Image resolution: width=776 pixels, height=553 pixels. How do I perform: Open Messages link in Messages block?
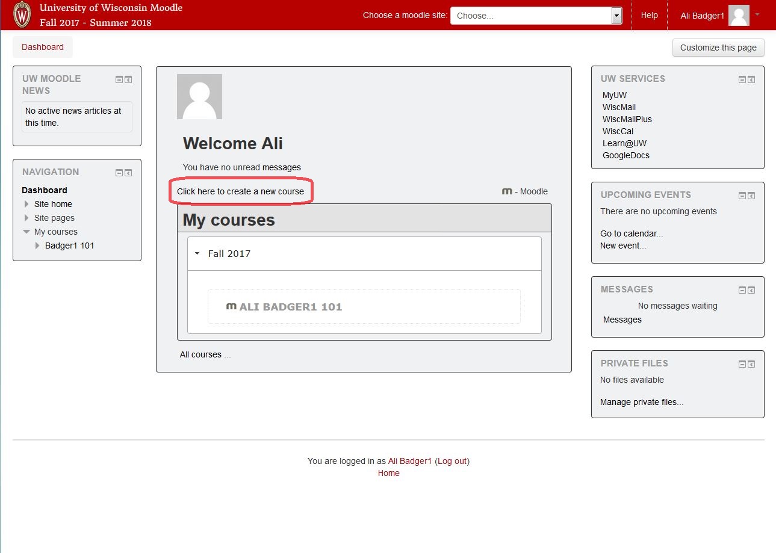tap(622, 320)
